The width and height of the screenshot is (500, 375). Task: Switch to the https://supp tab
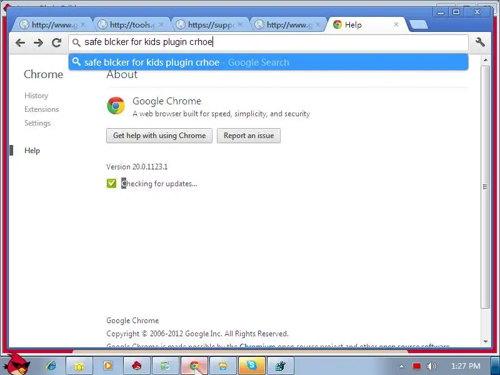click(x=209, y=24)
